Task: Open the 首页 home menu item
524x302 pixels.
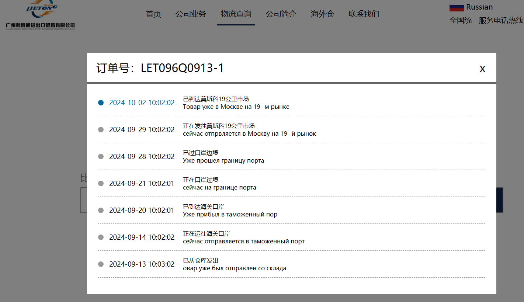Action: (x=153, y=14)
